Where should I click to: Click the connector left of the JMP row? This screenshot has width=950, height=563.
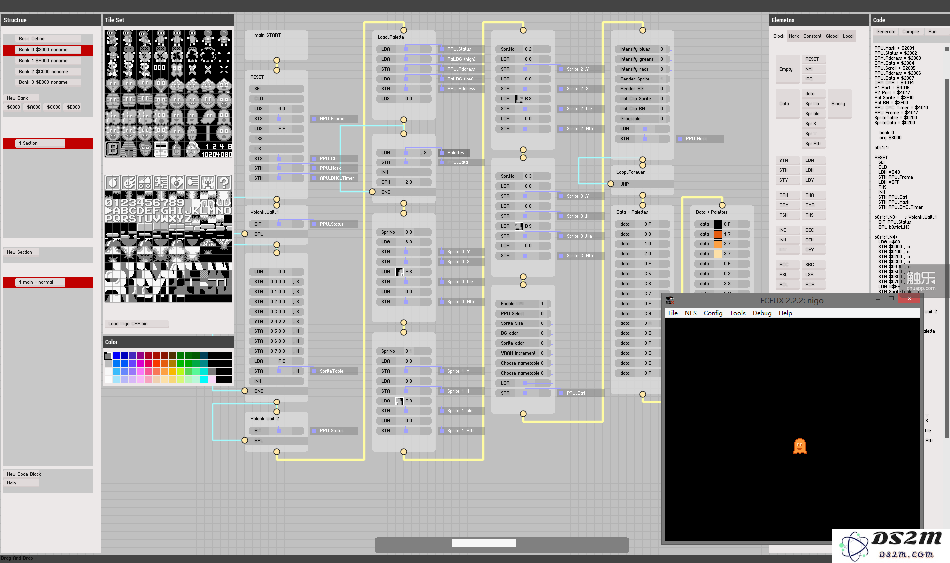pyautogui.click(x=611, y=184)
